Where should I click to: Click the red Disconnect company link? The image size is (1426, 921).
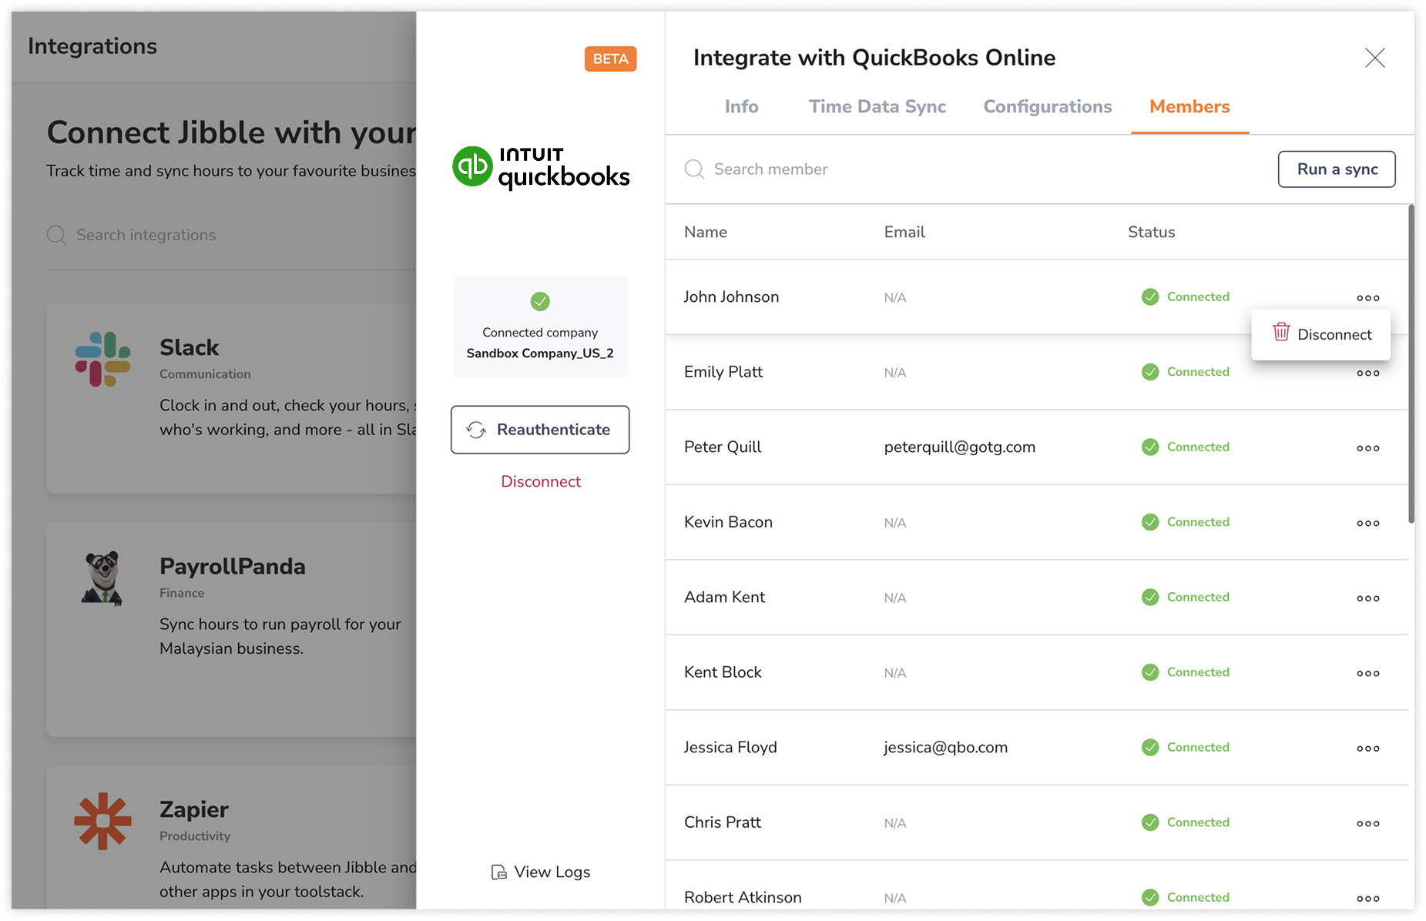click(541, 482)
